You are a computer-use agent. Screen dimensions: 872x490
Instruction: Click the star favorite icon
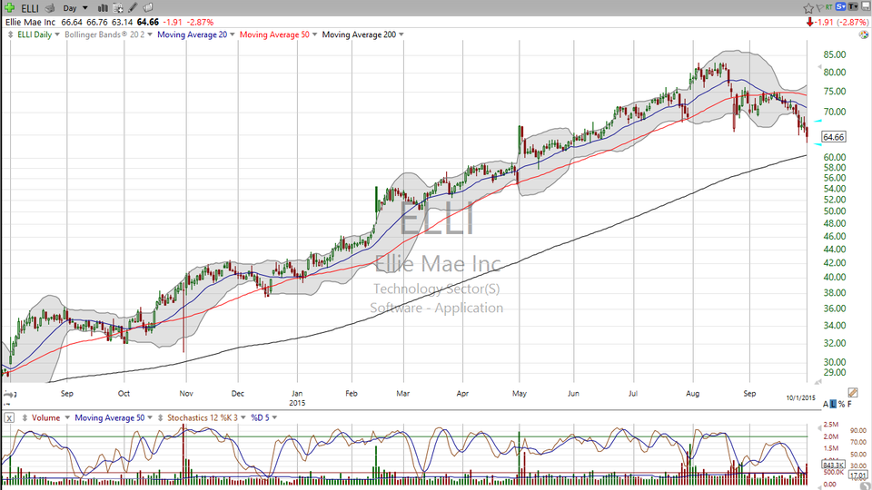(808, 8)
